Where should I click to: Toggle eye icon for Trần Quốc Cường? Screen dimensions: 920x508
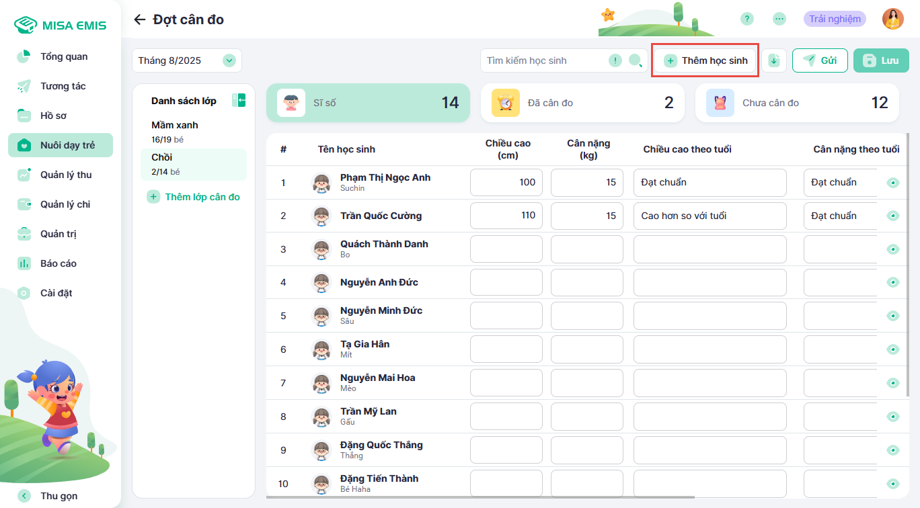[x=893, y=216]
